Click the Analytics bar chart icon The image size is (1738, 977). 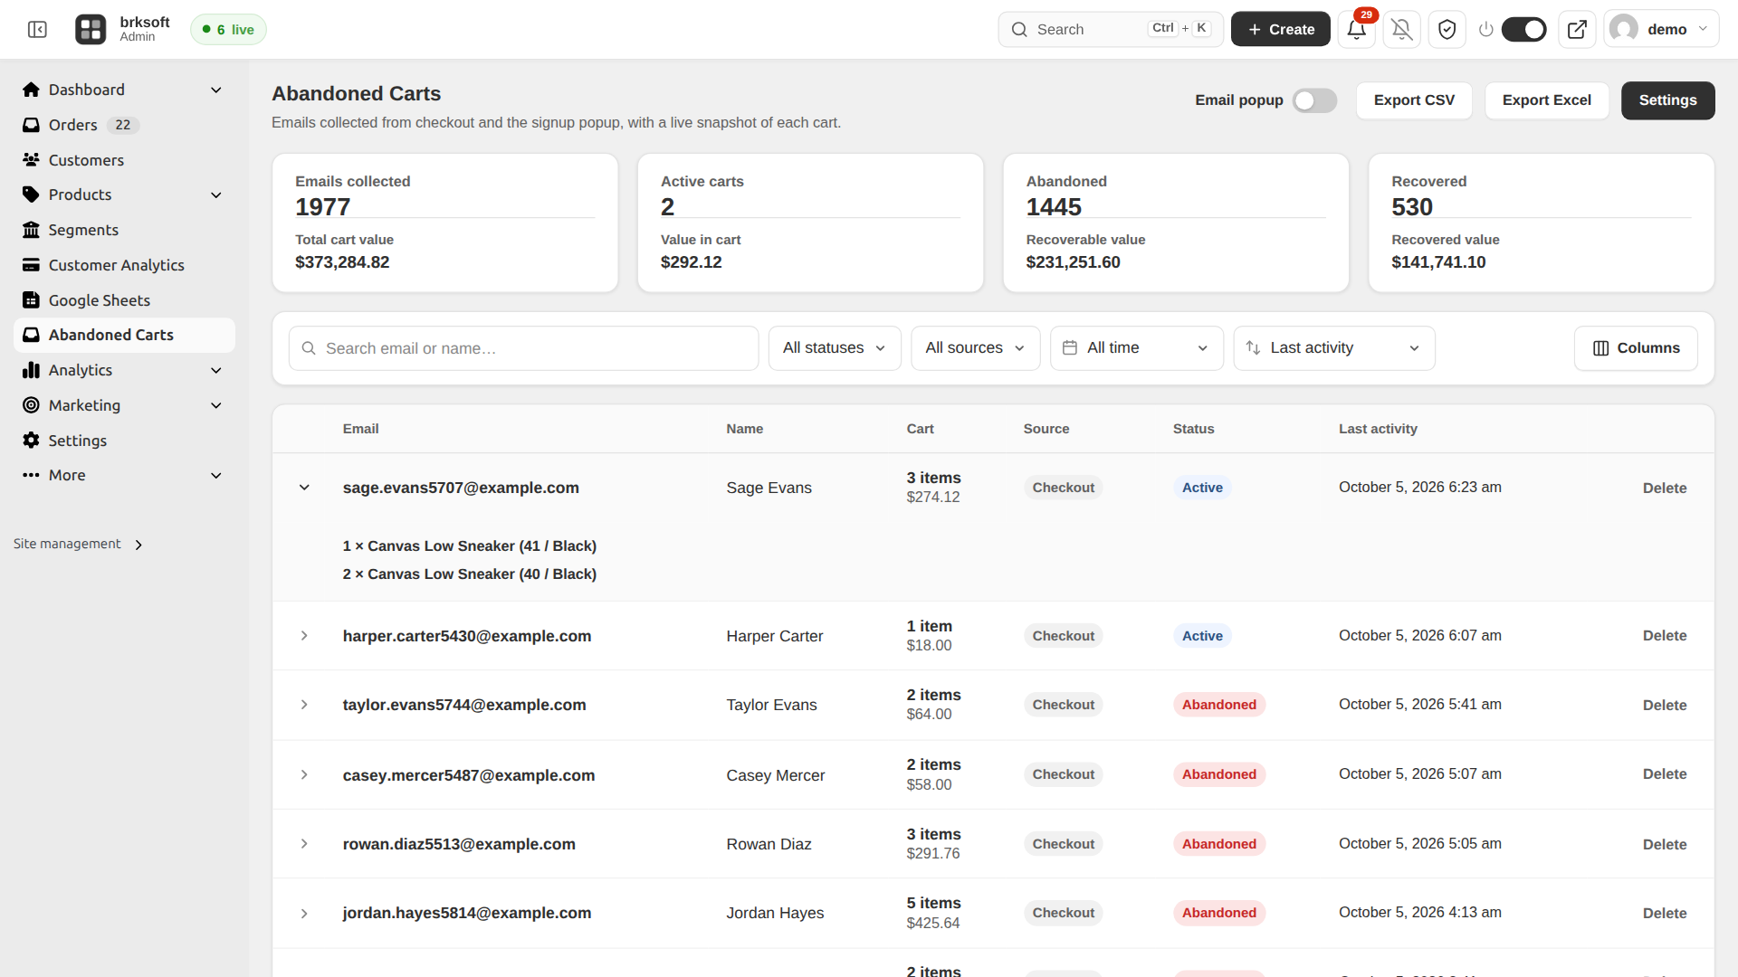pyautogui.click(x=31, y=370)
